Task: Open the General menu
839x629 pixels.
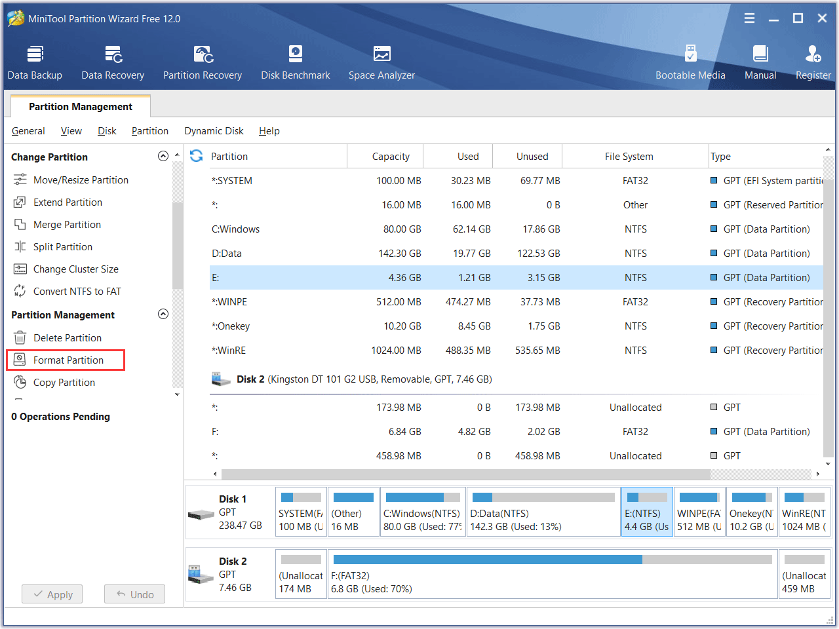Action: coord(28,131)
